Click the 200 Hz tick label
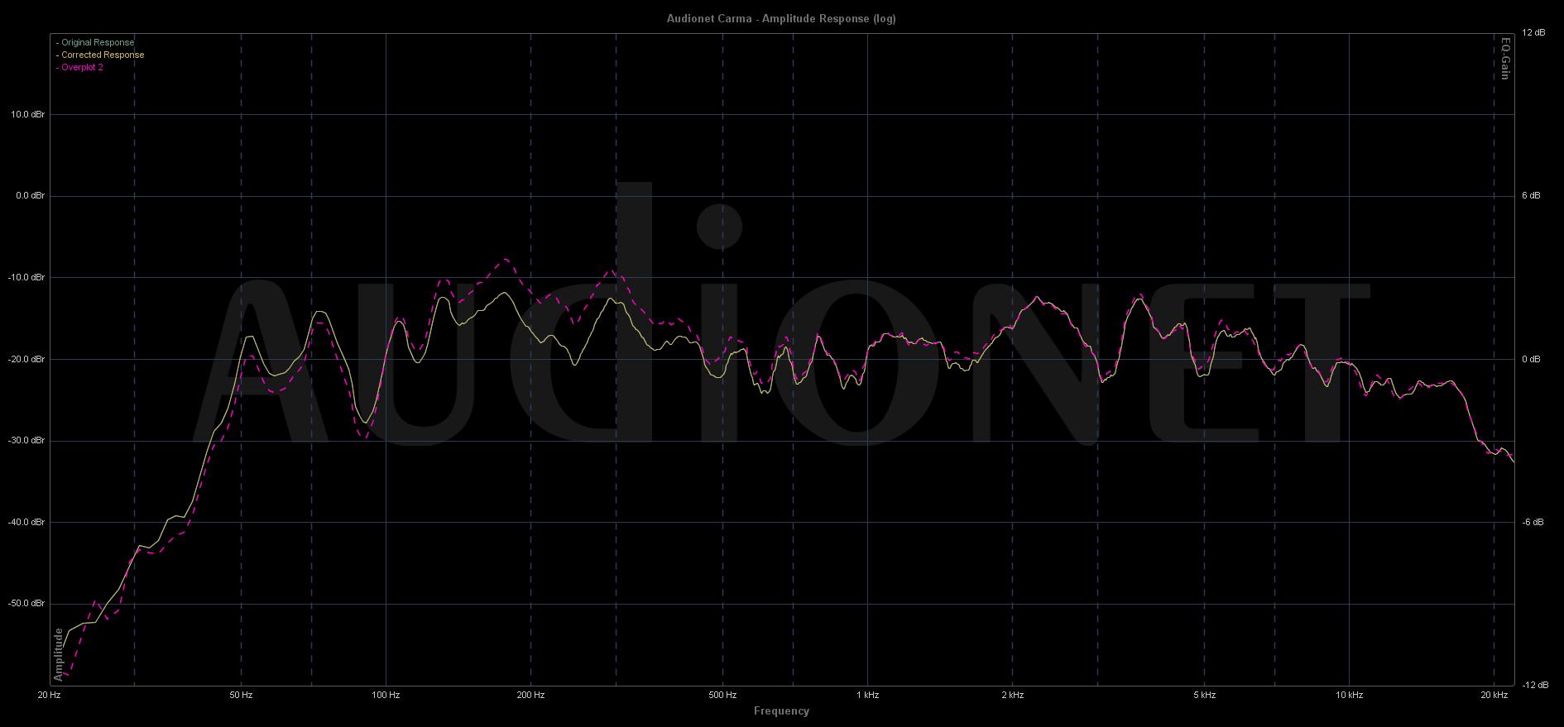Viewport: 1564px width, 727px height. (x=530, y=696)
